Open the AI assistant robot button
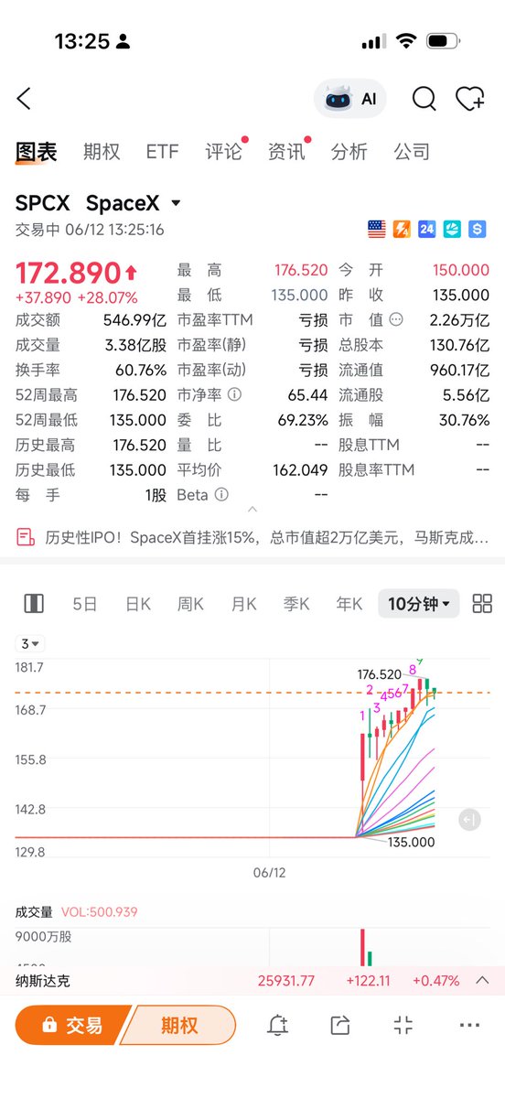505x1098 pixels. [x=350, y=99]
